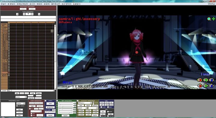Click timeline scroll-up arrow

pos(55,26)
